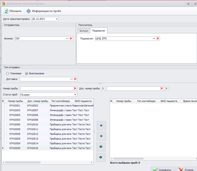Move selected sample back with single left arrow
197x171 pixels.
pyautogui.click(x=101, y=136)
